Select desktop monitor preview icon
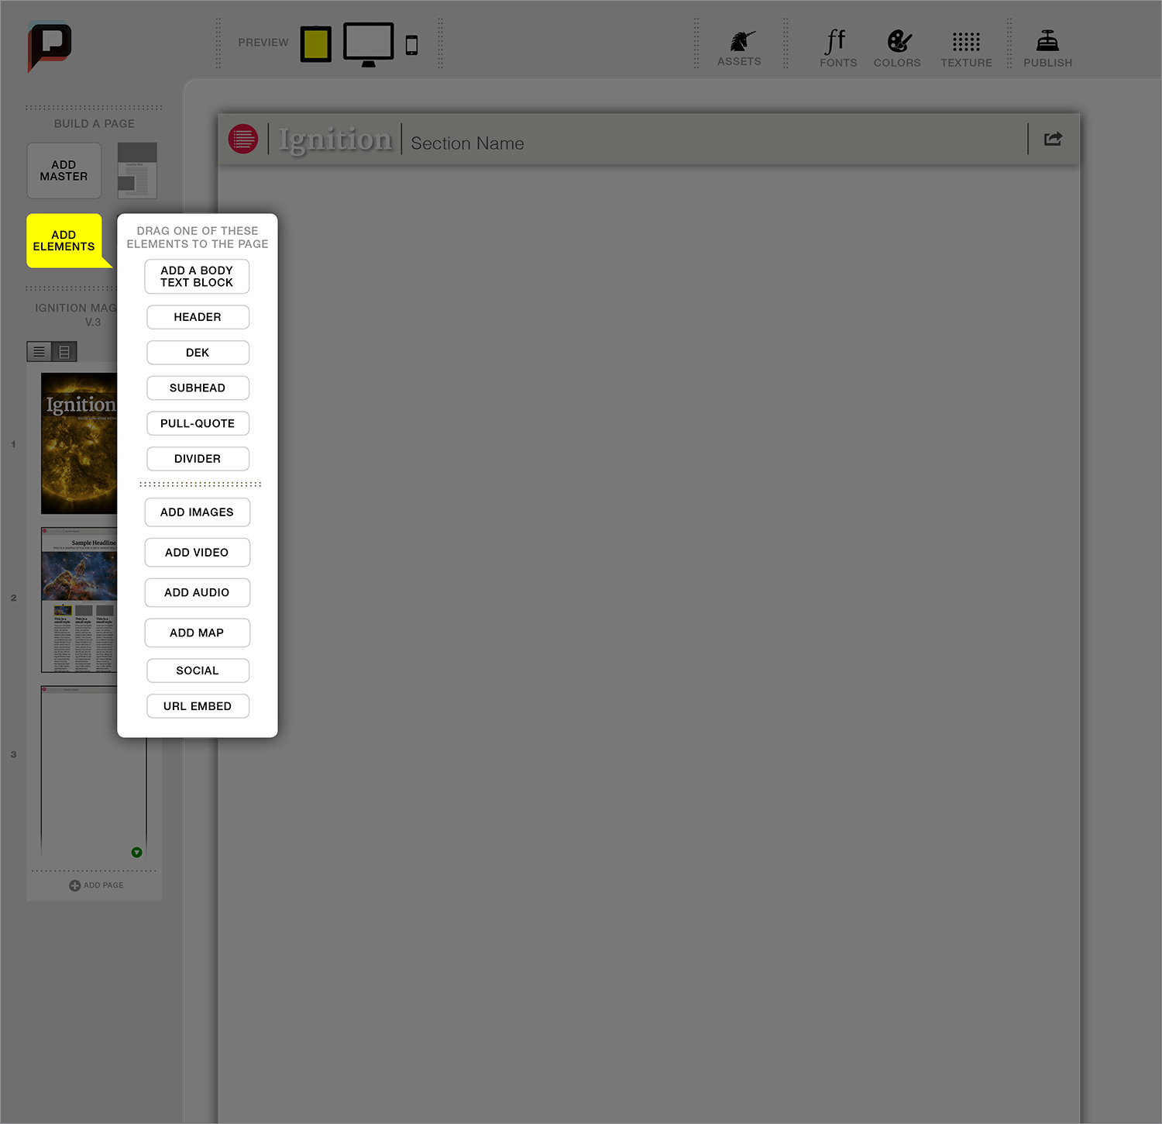The width and height of the screenshot is (1162, 1124). 369,44
